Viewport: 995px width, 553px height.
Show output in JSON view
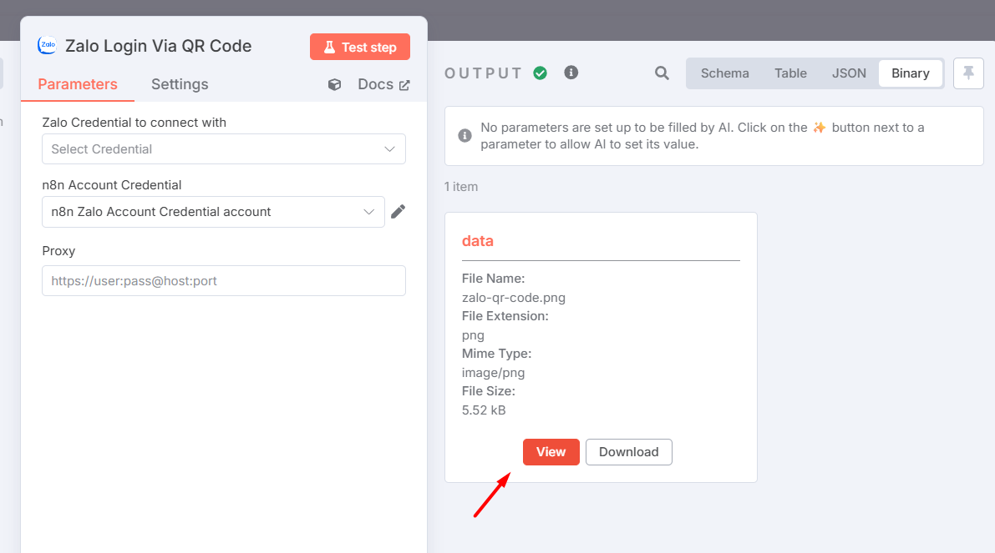(849, 73)
